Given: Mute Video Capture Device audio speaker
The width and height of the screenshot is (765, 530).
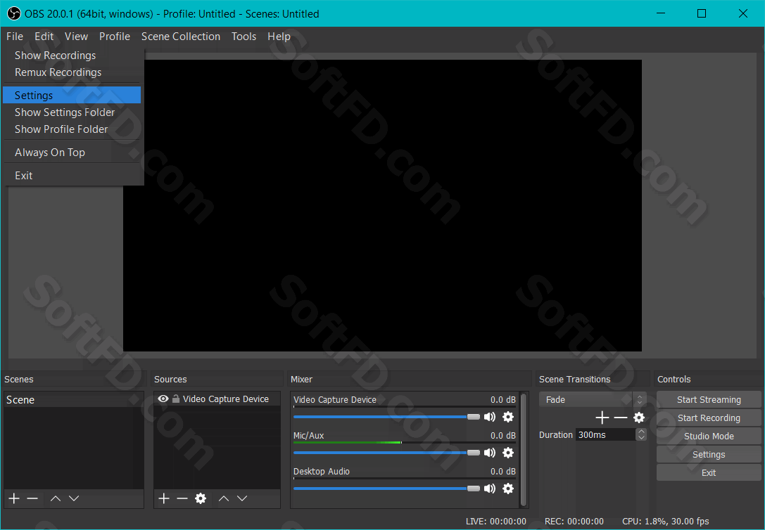Looking at the screenshot, I should [489, 417].
